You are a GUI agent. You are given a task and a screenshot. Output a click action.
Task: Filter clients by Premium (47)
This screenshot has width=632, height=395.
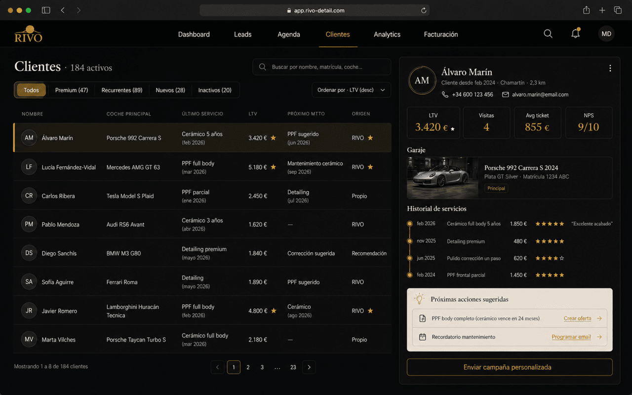point(72,90)
